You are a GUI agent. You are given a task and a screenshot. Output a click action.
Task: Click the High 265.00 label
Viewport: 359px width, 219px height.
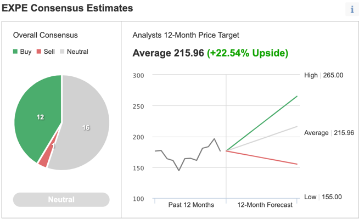pos(323,75)
